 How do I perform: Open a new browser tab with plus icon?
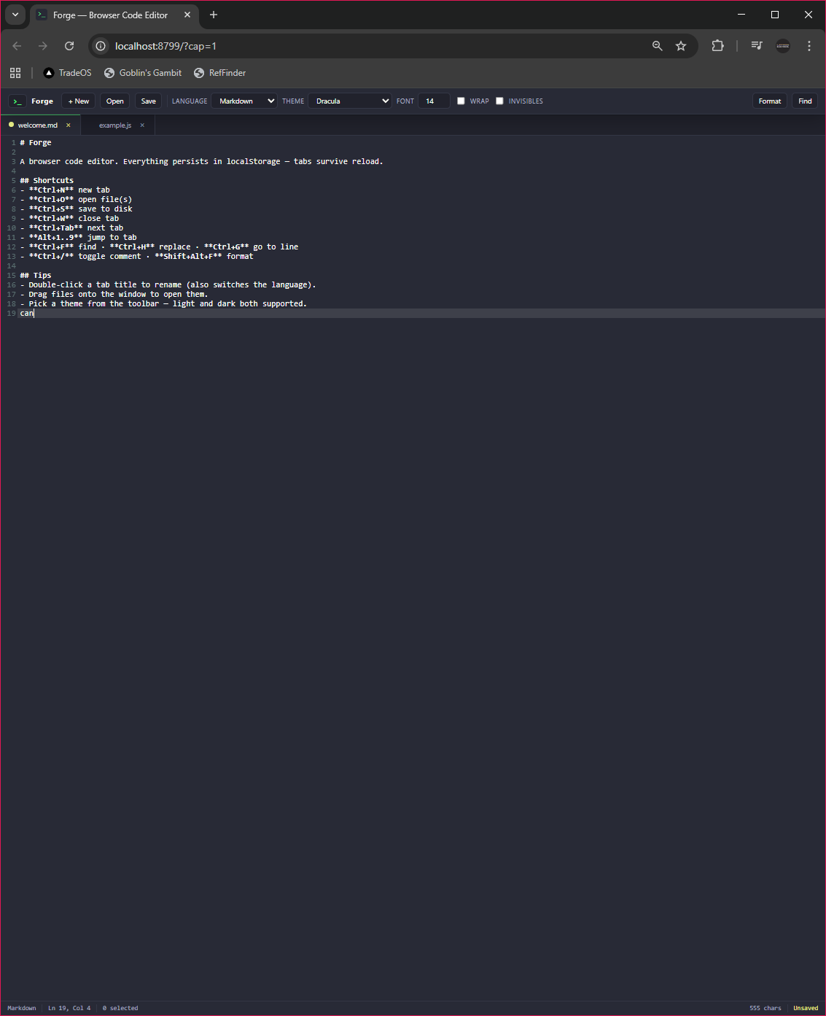(214, 15)
